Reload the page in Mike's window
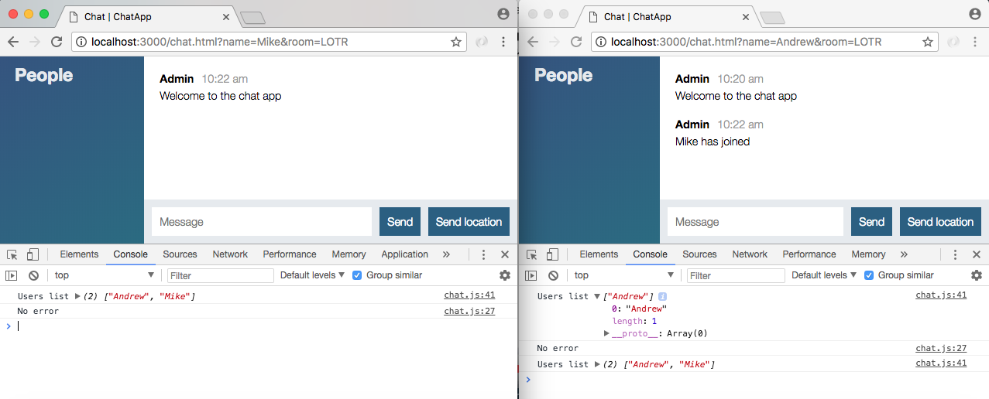This screenshot has width=989, height=399. tap(57, 42)
